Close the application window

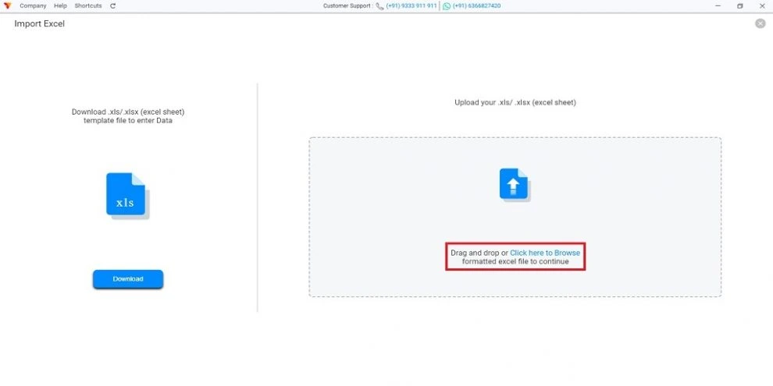pyautogui.click(x=761, y=6)
